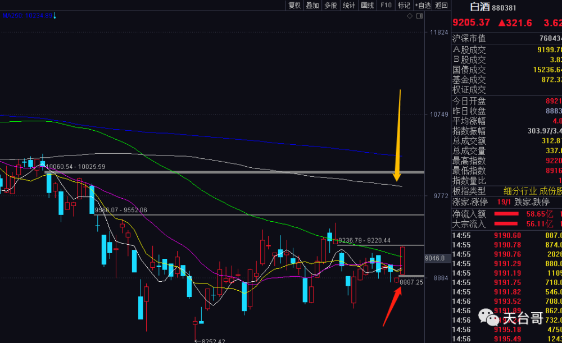562x343 pixels.
Task: Click the 10060.54 - 10025.59 gap label
Action: pyautogui.click(x=76, y=167)
